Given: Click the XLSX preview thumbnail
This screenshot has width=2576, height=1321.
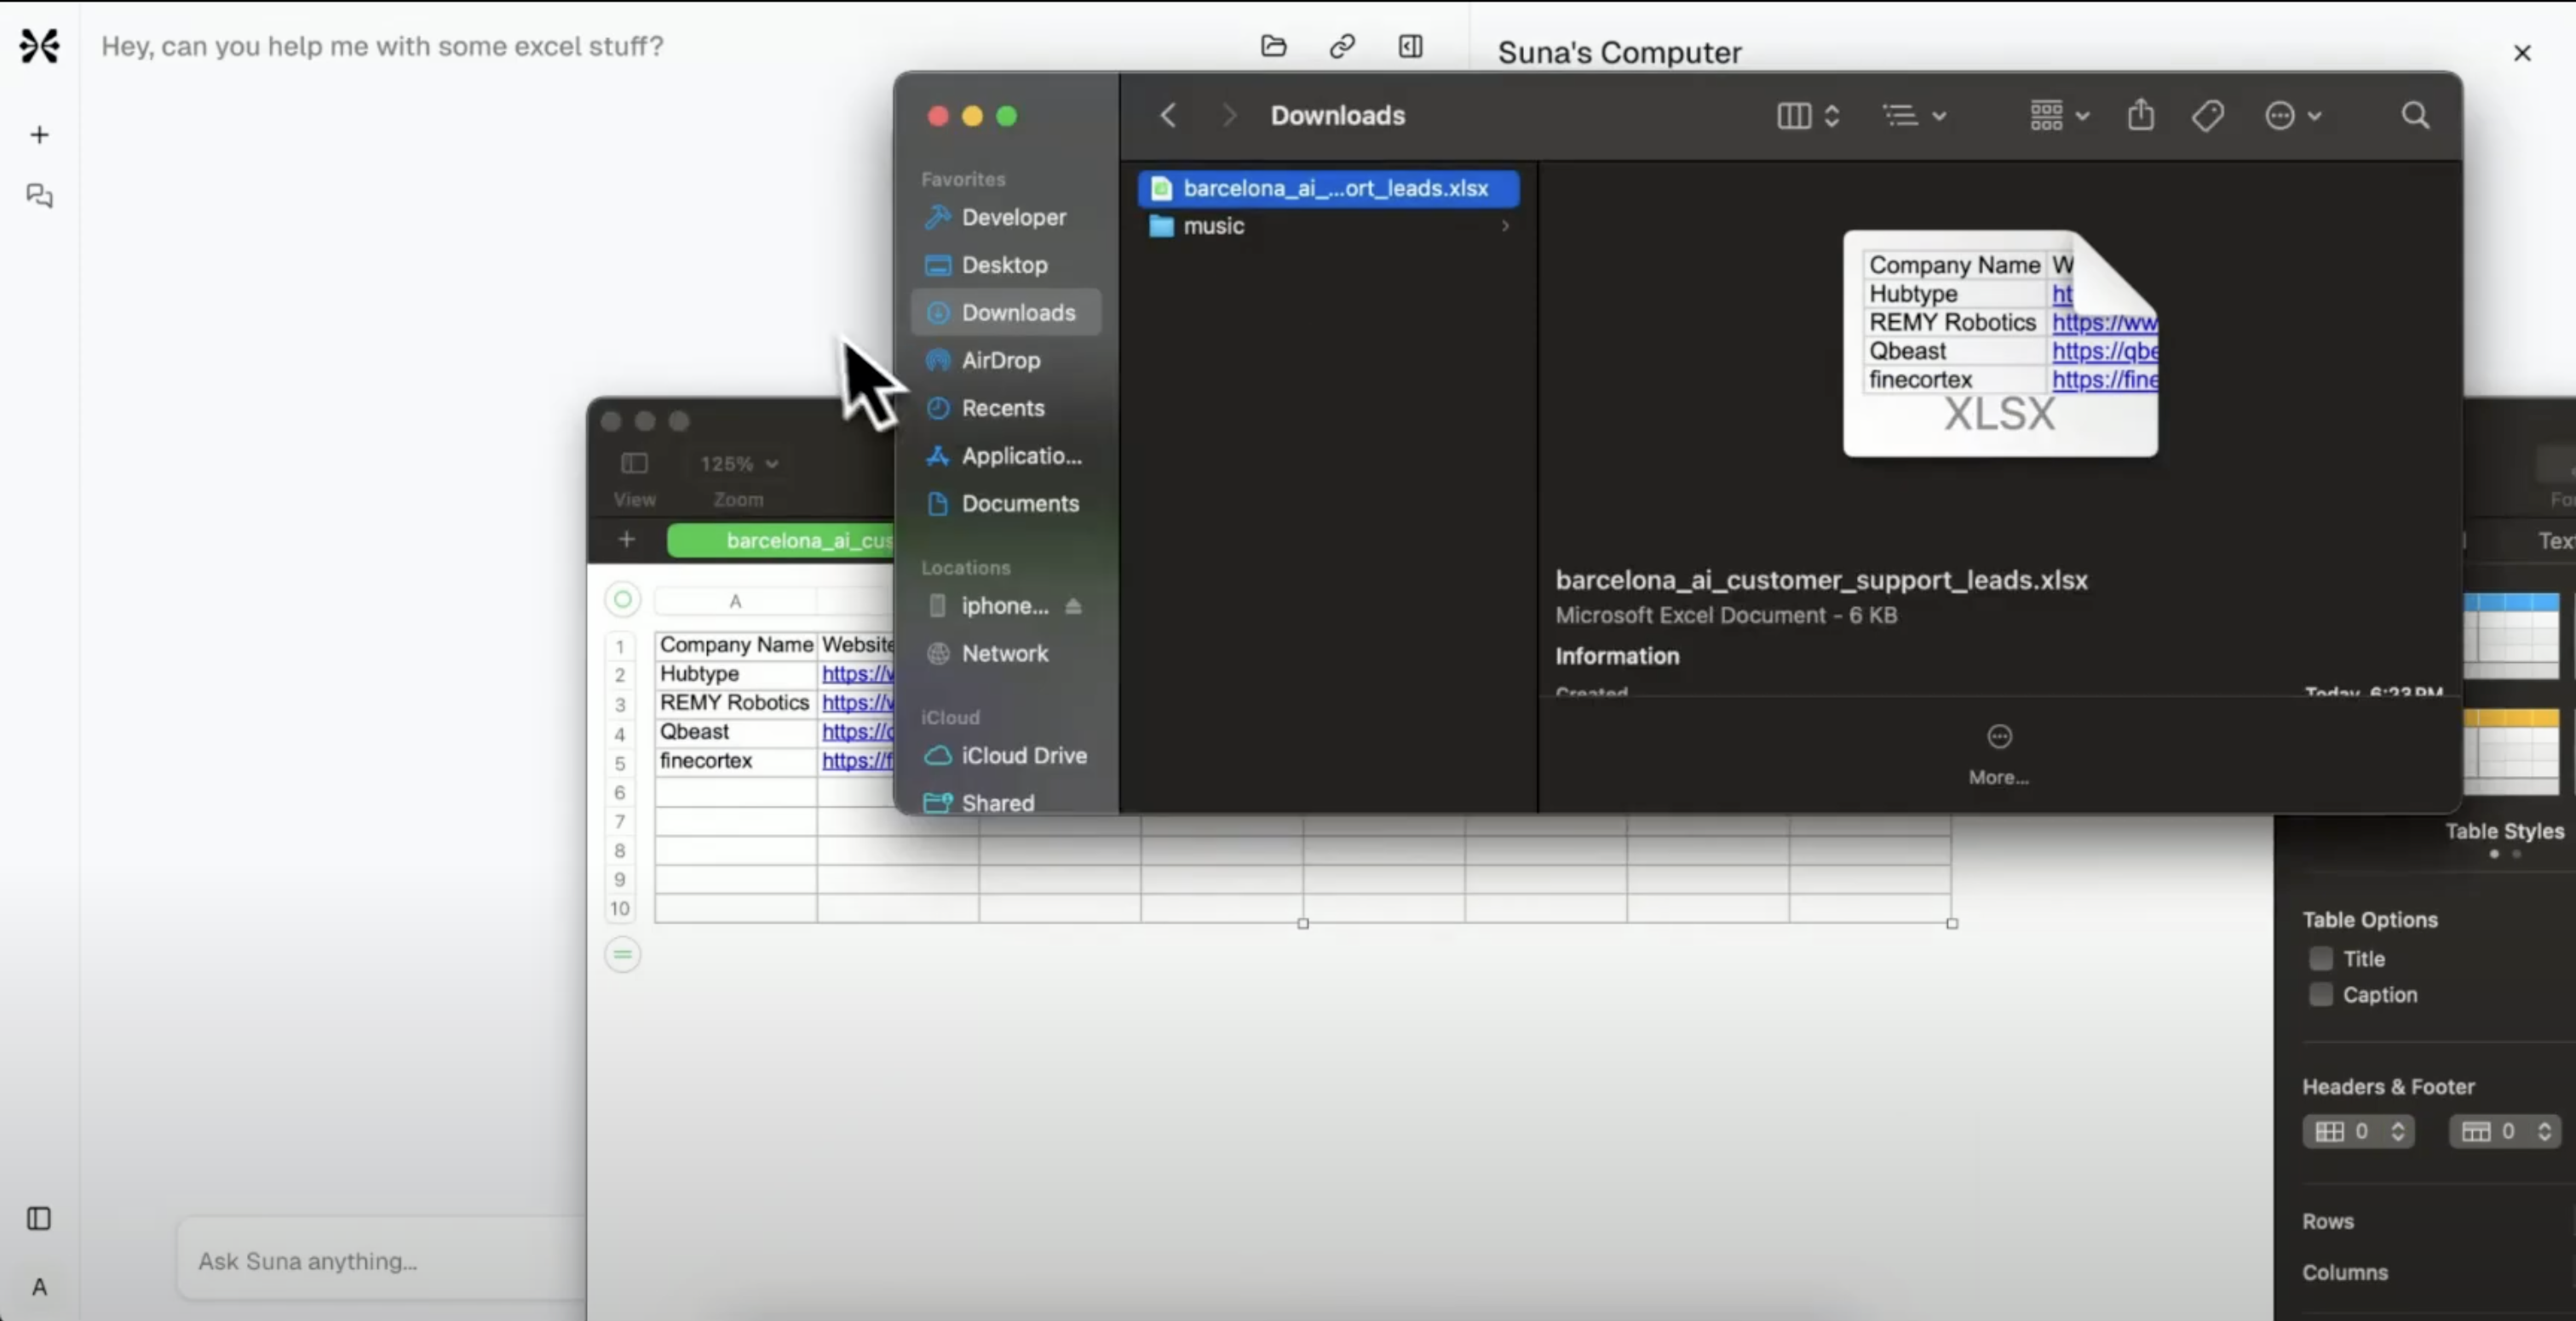Looking at the screenshot, I should pos(2000,344).
